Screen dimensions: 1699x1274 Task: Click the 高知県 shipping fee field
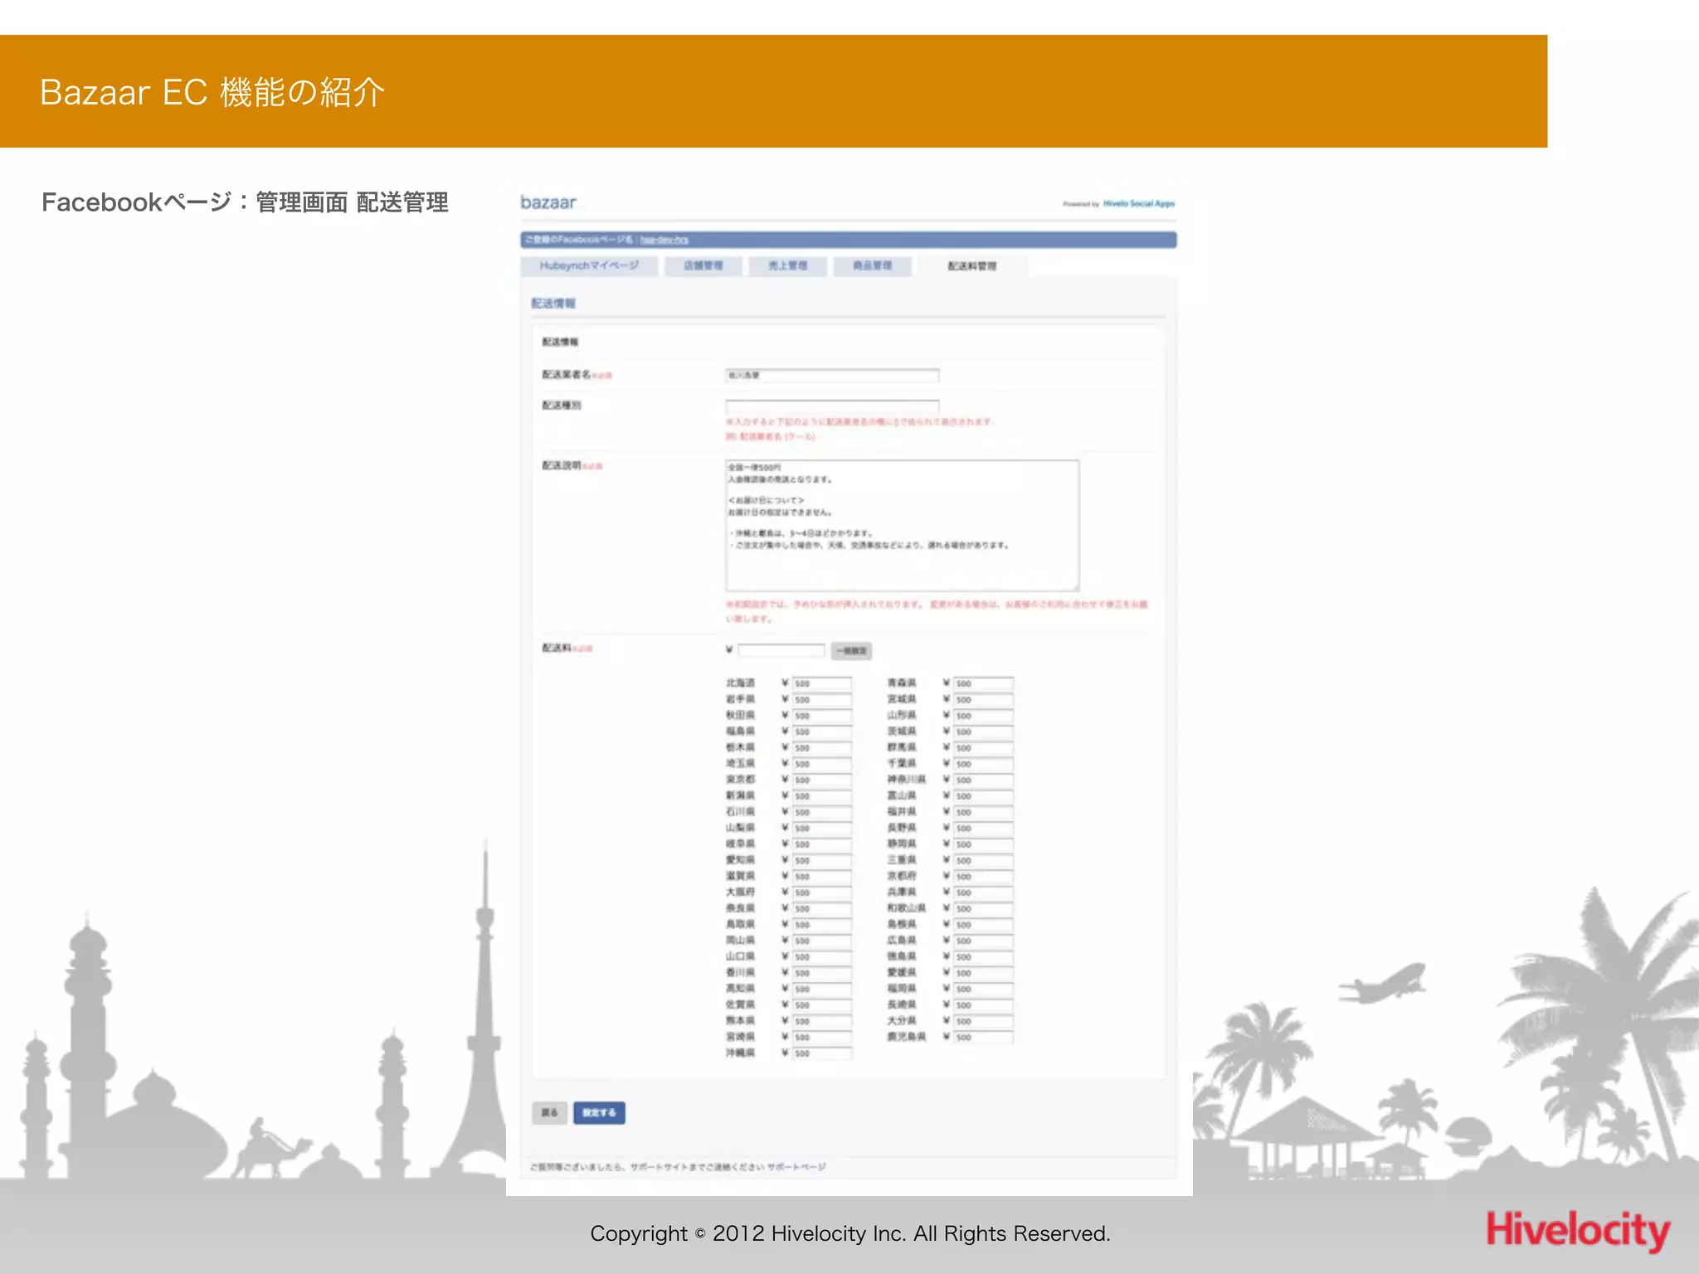pyautogui.click(x=821, y=989)
